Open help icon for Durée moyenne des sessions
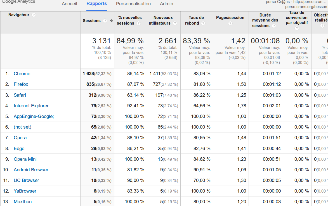328x206 pixels. point(274,26)
